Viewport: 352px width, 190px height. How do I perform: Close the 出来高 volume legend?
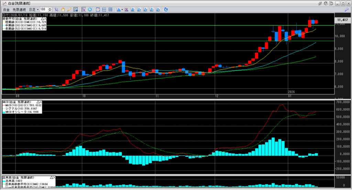click(x=54, y=177)
